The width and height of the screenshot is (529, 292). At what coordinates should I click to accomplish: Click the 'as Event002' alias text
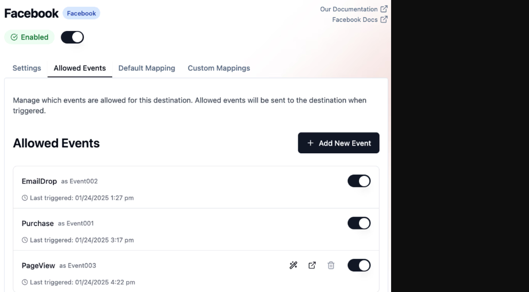coord(79,181)
